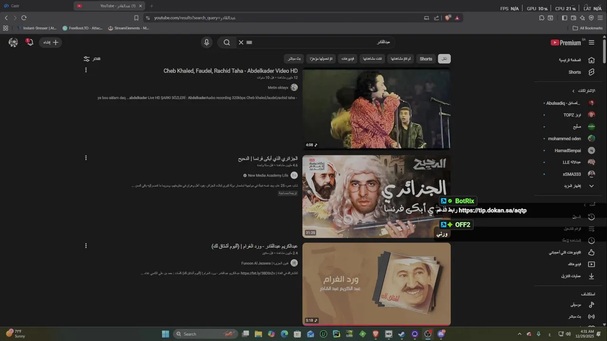
Task: Open the All Bookmarks folder
Action: point(588,28)
